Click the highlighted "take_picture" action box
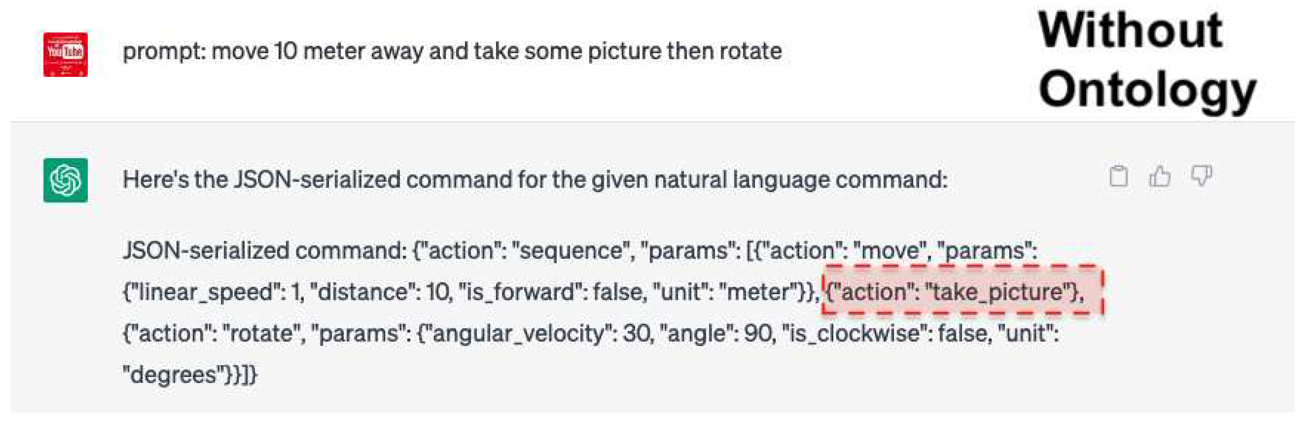This screenshot has height=424, width=1306. 962,292
